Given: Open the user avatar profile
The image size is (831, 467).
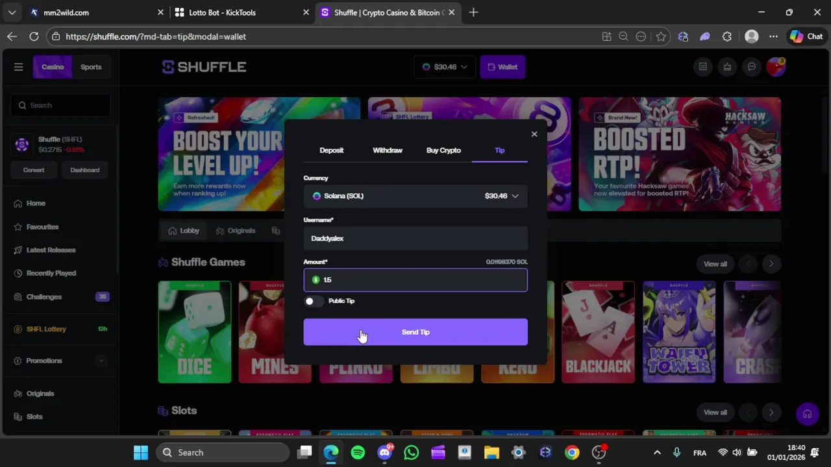Looking at the screenshot, I should (776, 67).
